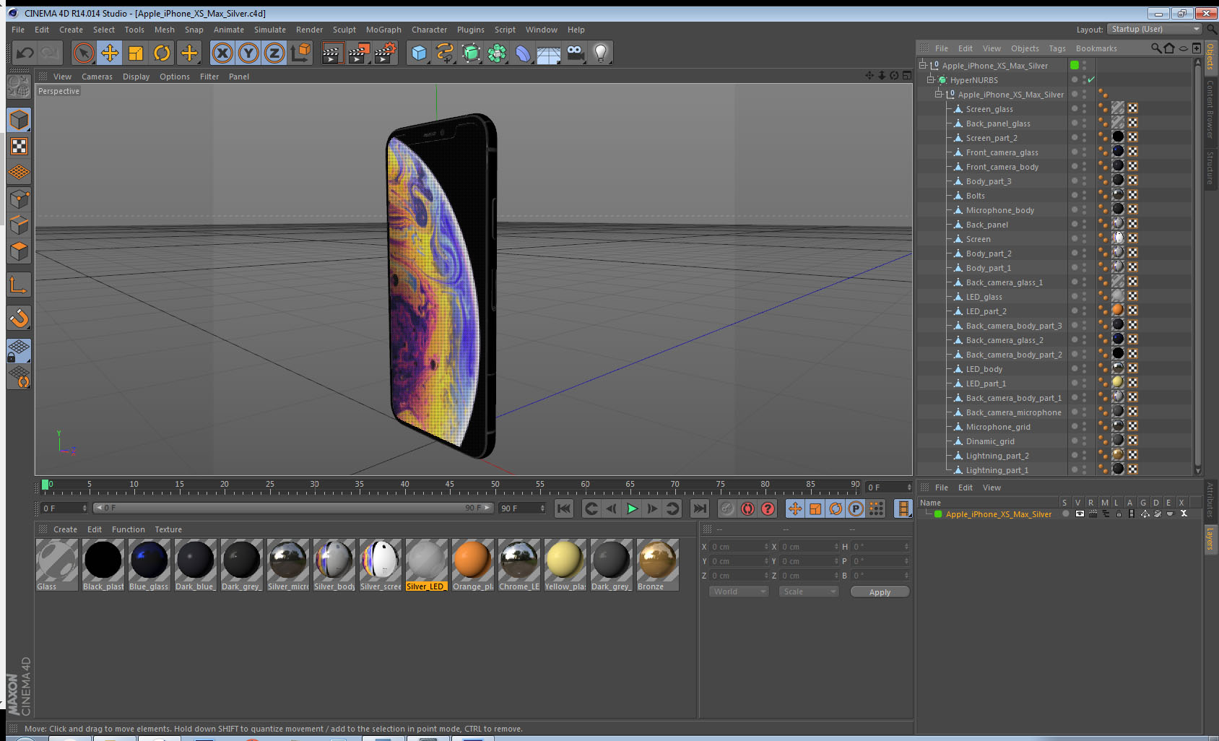Viewport: 1219px width, 741px height.
Task: Collapse nested Apple_iPhone_XS_Max_Silver null node
Action: (939, 94)
